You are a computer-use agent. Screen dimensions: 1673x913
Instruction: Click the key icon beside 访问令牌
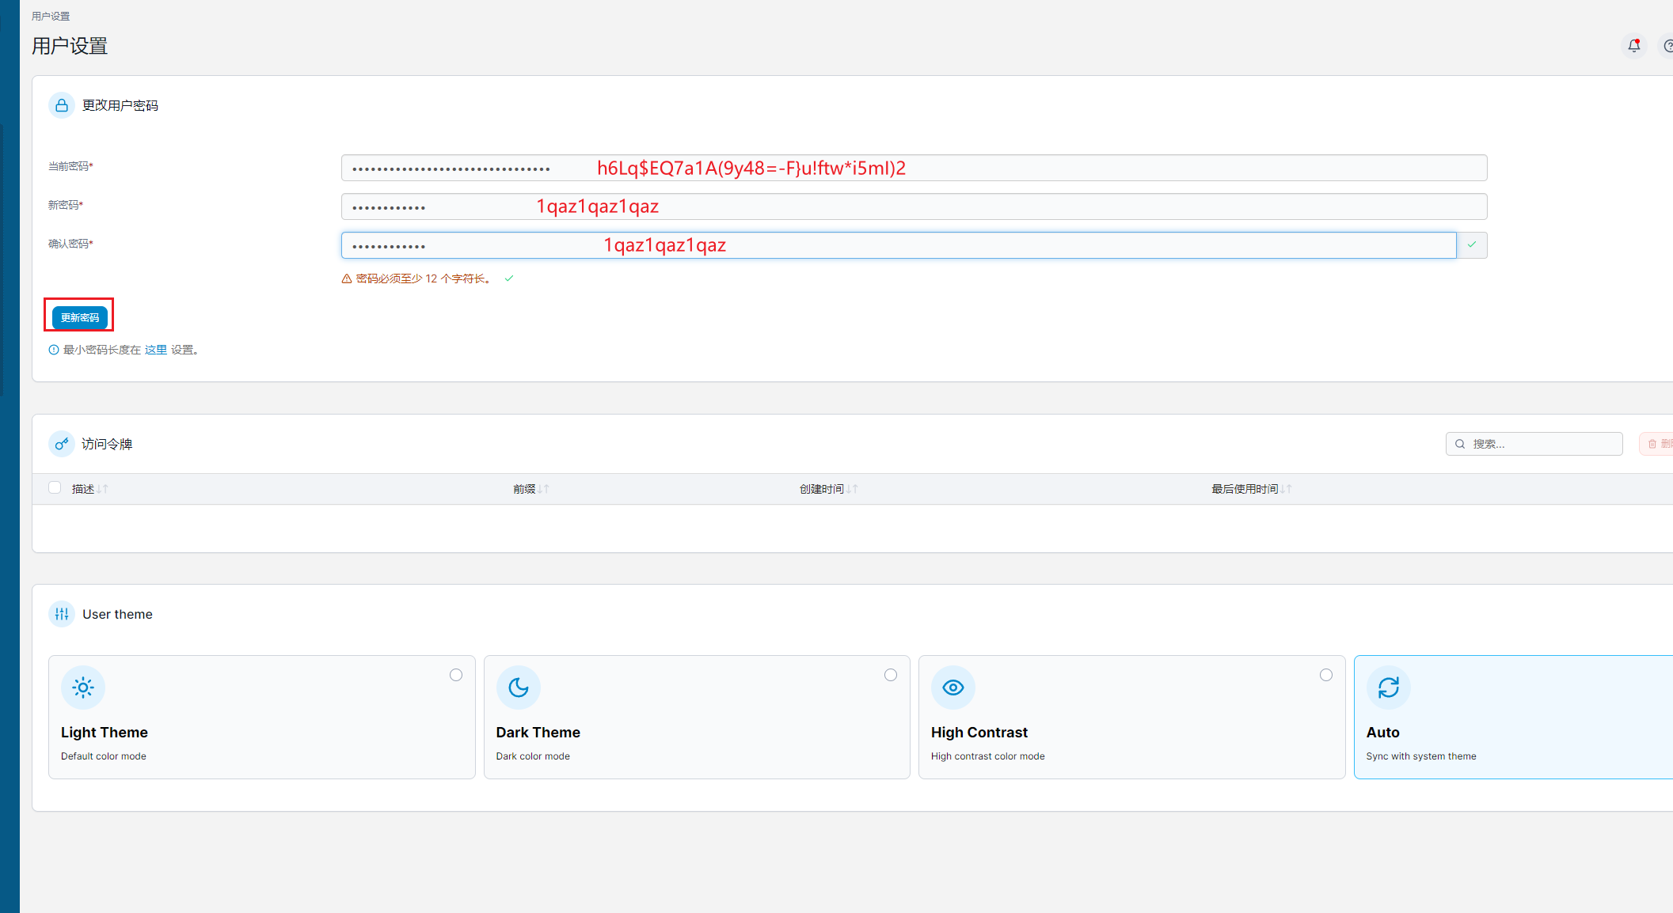(x=62, y=444)
